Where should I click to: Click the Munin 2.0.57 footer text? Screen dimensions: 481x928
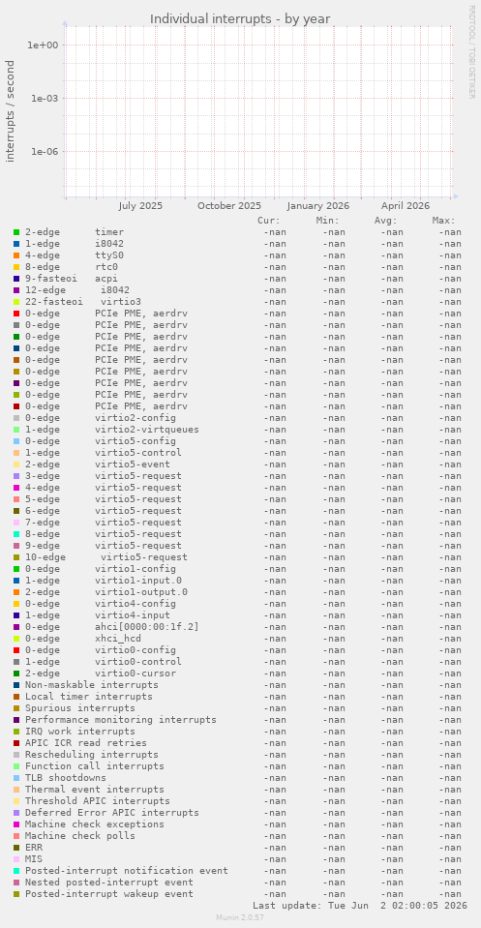(240, 917)
